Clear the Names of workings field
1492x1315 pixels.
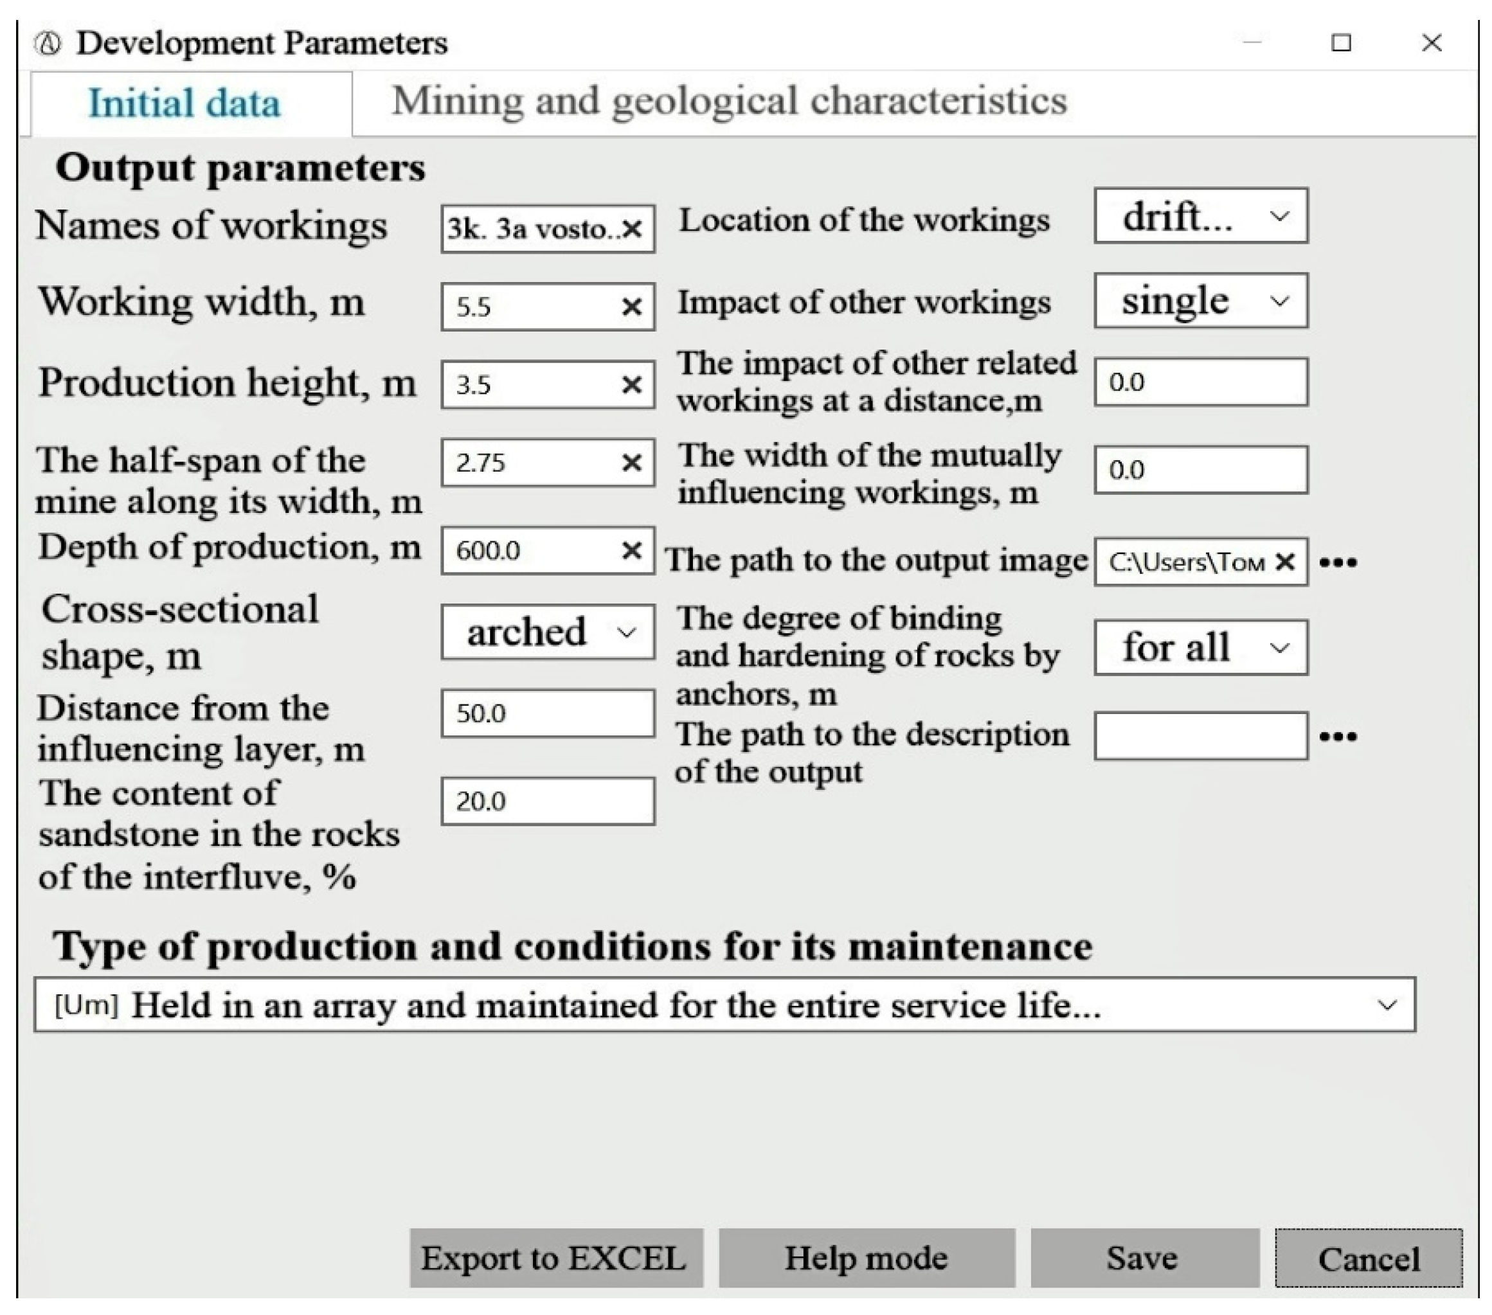click(x=632, y=229)
